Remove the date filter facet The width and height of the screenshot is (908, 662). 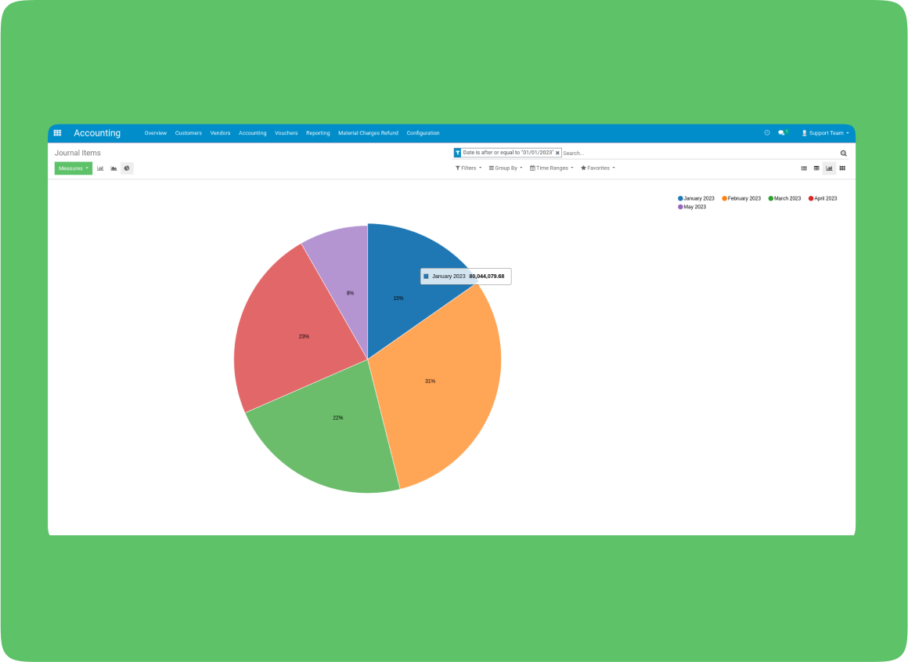click(x=557, y=154)
